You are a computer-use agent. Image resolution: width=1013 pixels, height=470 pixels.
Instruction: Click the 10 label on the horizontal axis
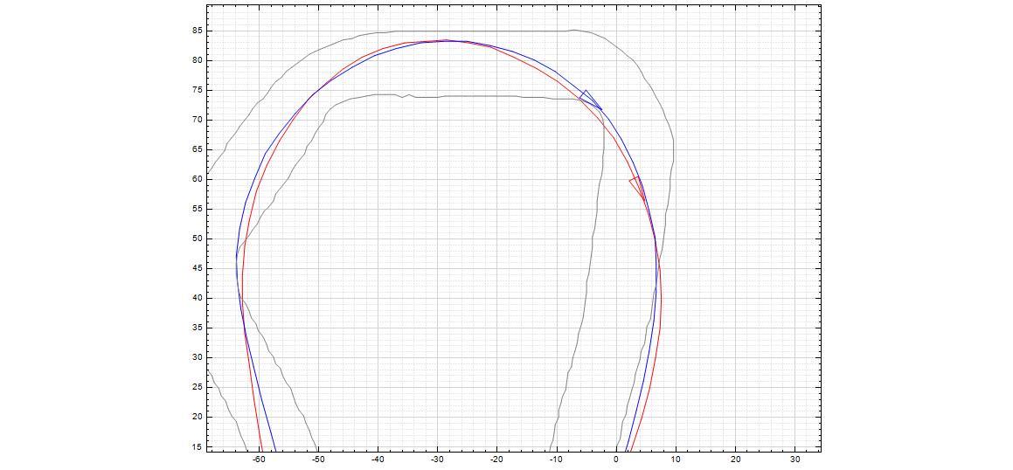pos(676,460)
